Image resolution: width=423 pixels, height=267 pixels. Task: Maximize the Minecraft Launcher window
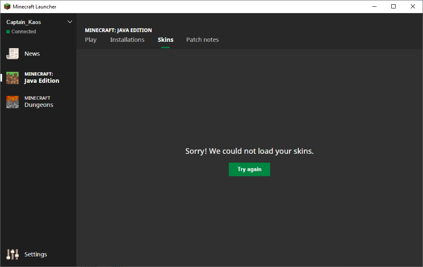coord(393,6)
